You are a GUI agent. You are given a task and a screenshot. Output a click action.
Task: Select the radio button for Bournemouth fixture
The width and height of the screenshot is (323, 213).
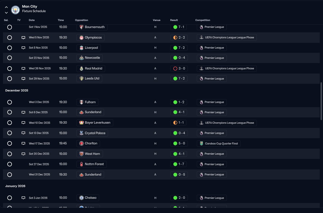(x=9, y=27)
